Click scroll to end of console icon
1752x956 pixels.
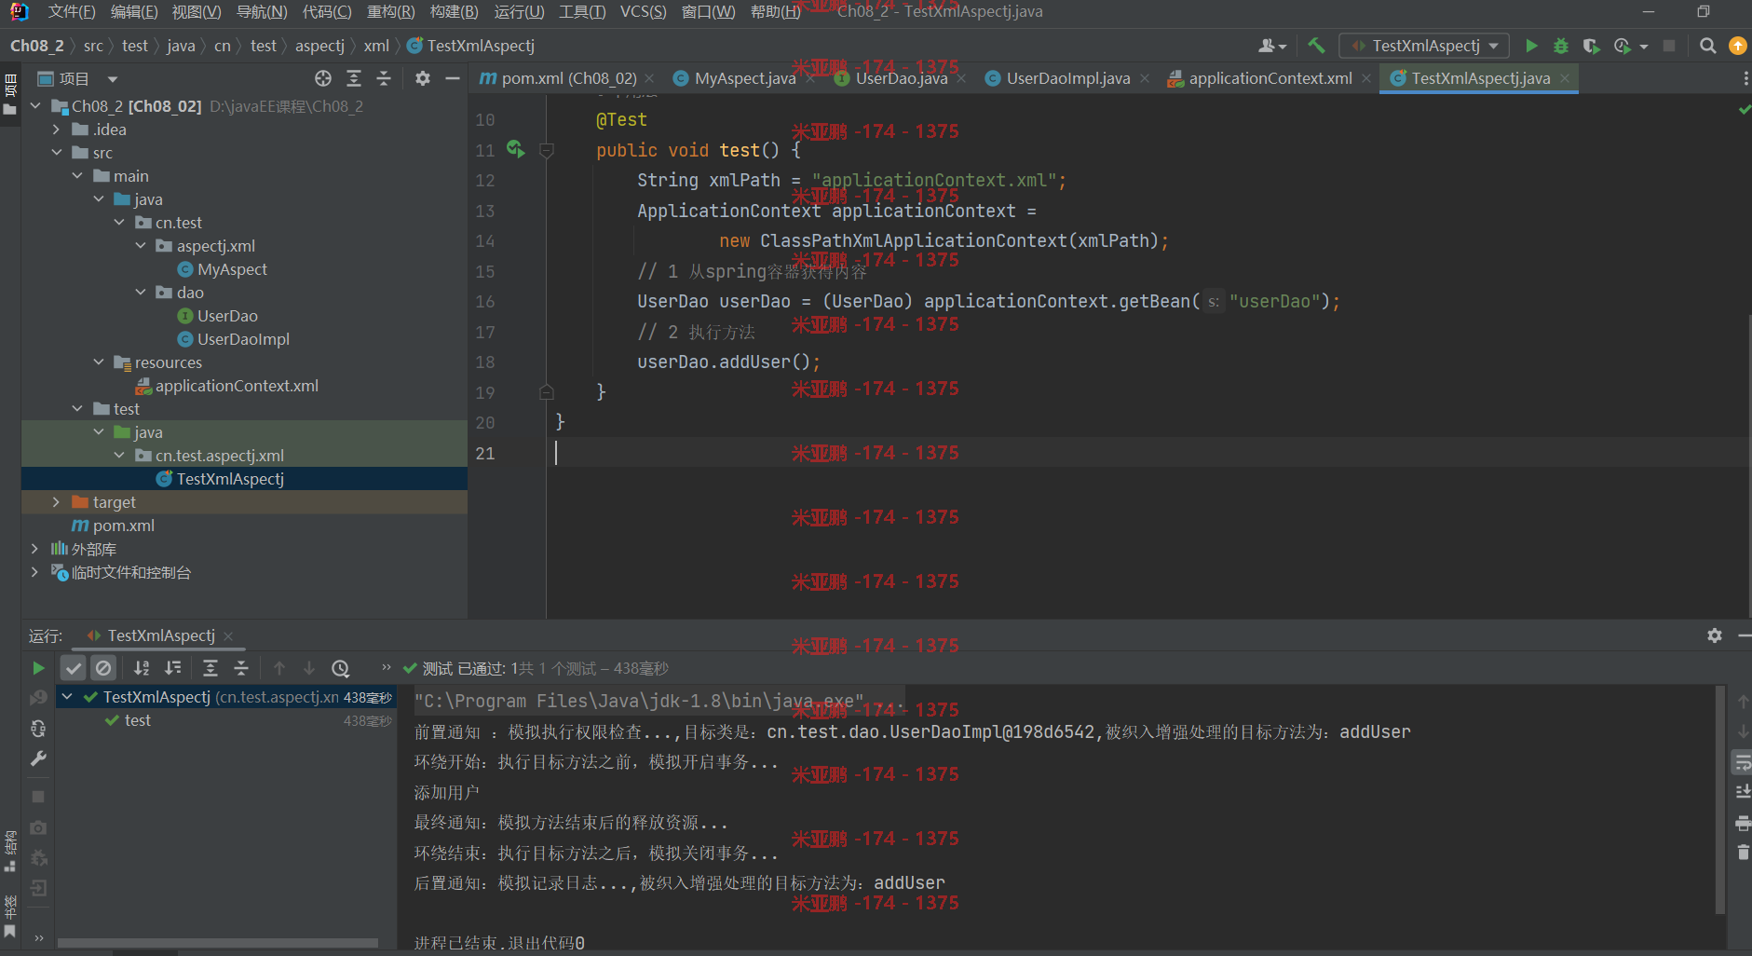(1743, 792)
